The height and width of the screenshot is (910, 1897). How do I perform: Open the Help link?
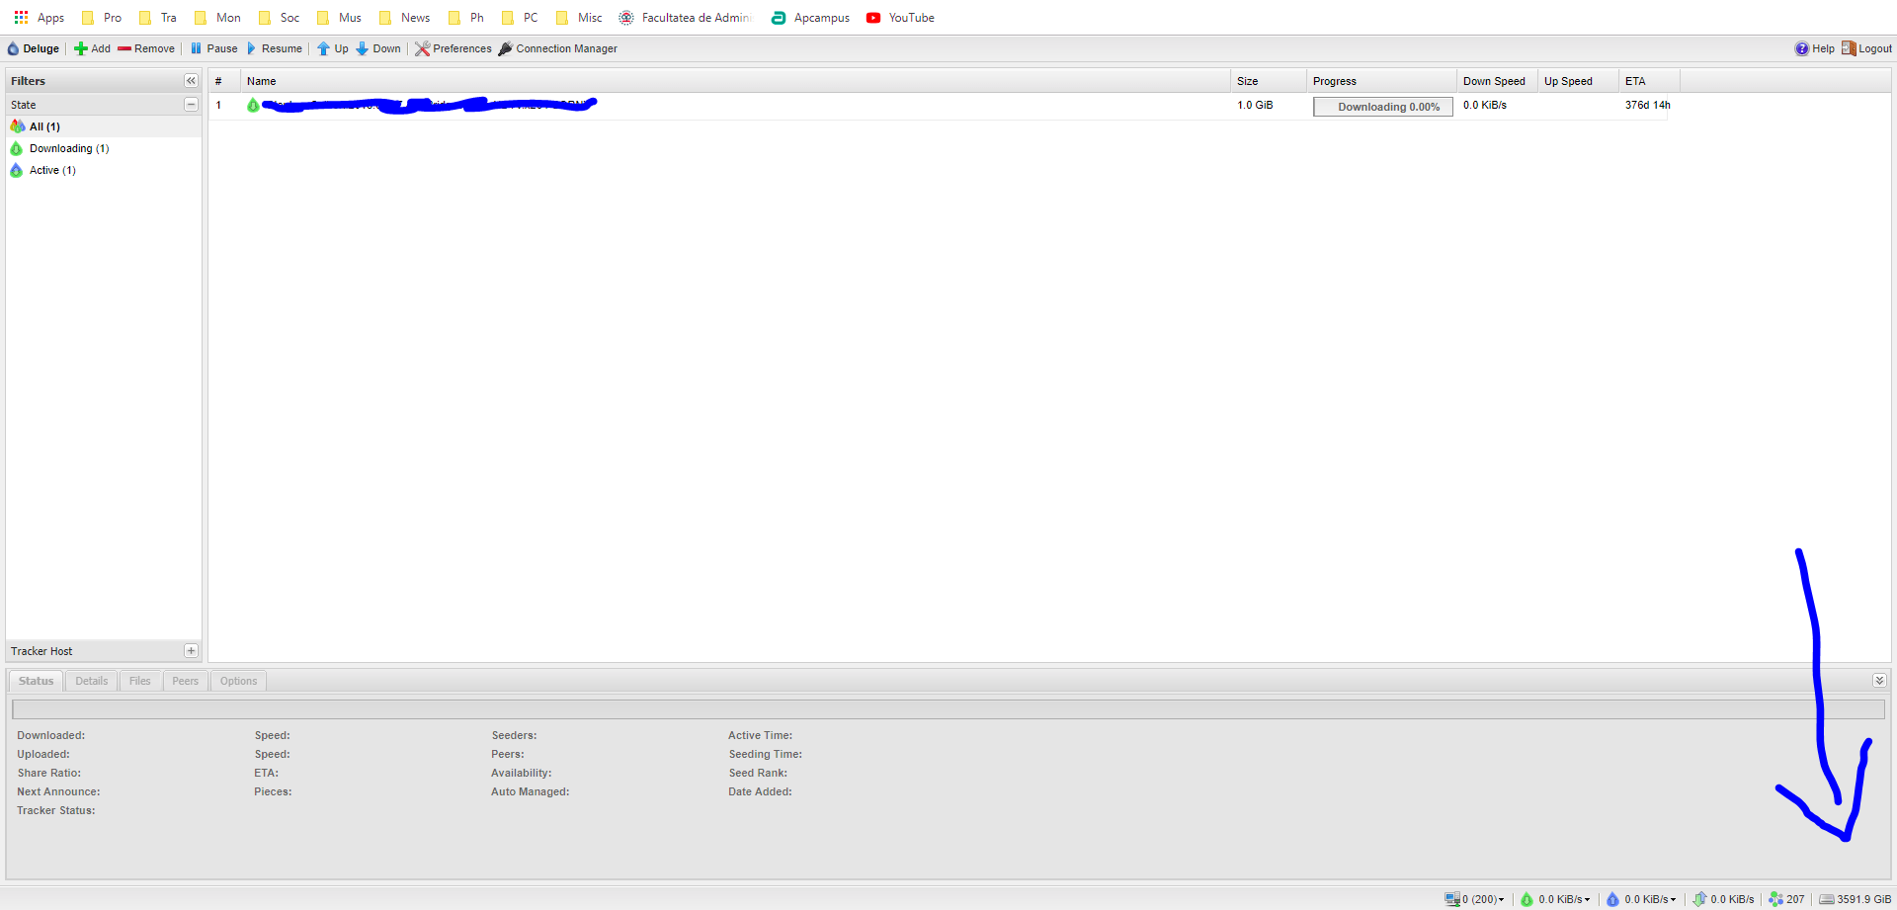1815,48
